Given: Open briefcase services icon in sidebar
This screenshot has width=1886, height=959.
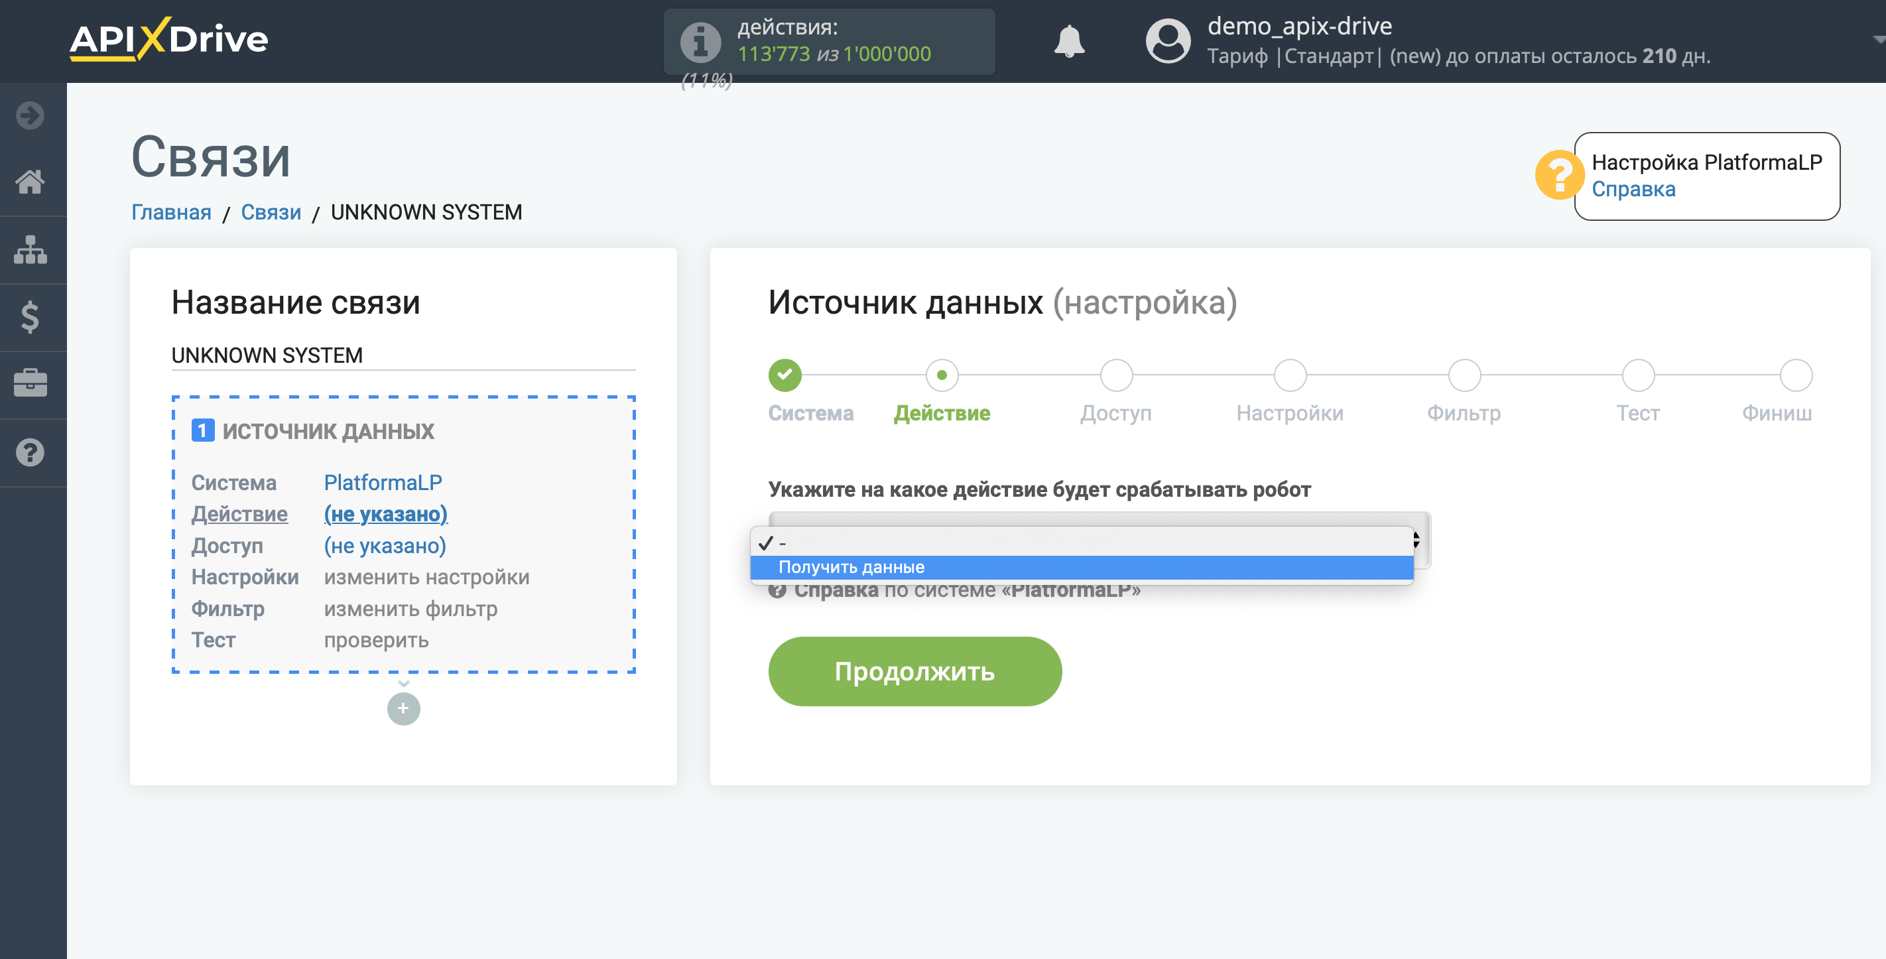Looking at the screenshot, I should tap(30, 383).
